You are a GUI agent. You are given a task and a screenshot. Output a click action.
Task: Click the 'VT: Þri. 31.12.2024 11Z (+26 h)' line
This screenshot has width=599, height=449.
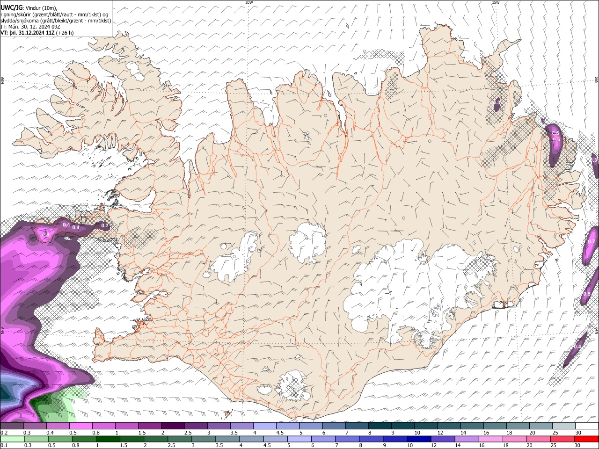point(37,33)
